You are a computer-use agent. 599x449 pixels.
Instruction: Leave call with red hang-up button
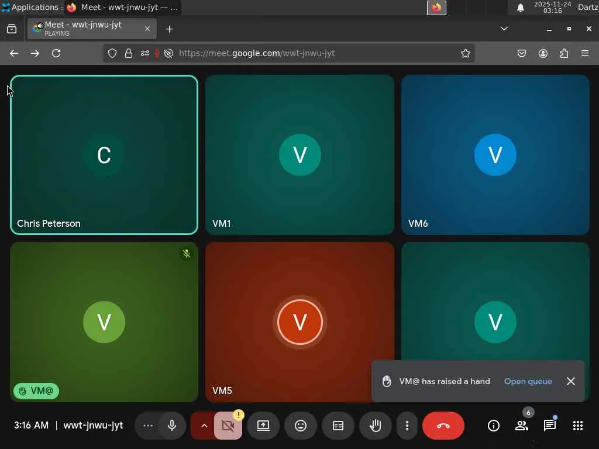443,426
